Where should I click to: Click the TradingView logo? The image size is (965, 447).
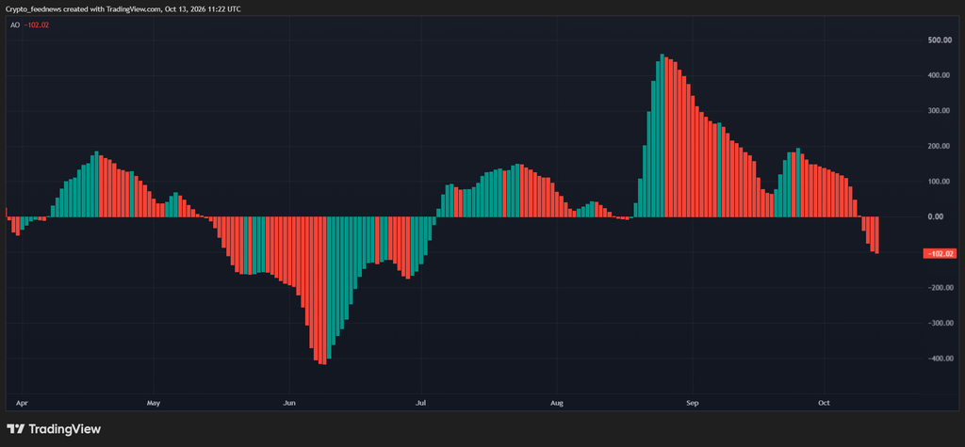point(53,429)
